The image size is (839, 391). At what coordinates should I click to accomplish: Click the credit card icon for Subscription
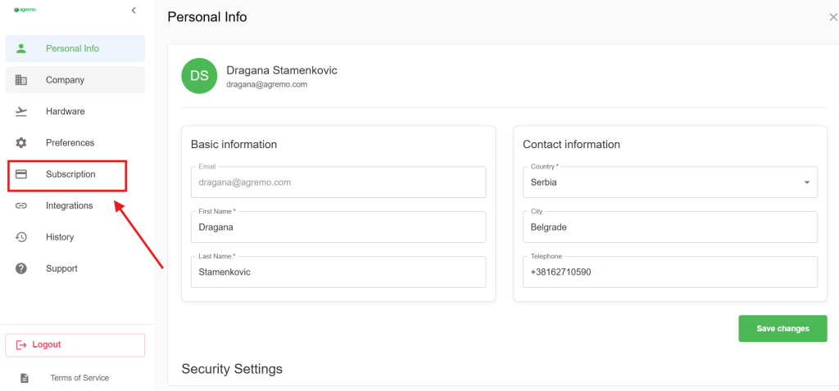(21, 174)
